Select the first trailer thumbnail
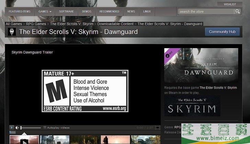The image size is (250, 144). [24, 140]
